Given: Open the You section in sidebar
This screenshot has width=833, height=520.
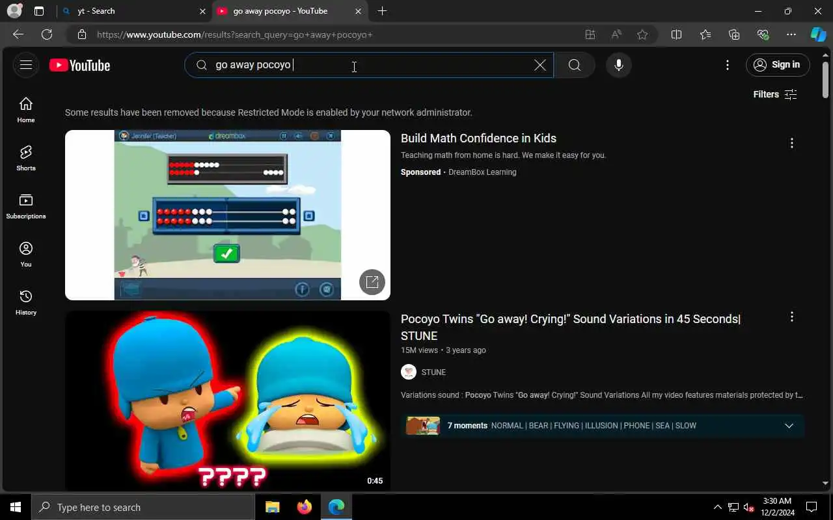Looking at the screenshot, I should pos(26,254).
